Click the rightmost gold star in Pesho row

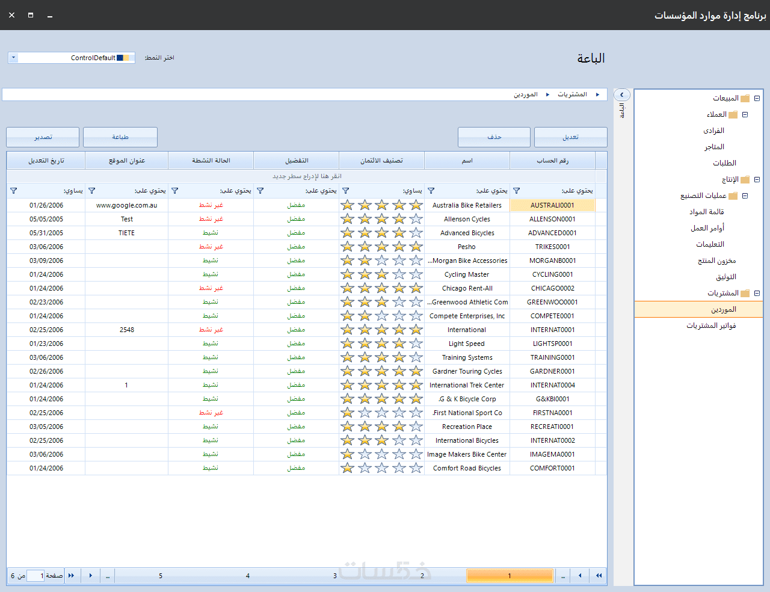[416, 247]
